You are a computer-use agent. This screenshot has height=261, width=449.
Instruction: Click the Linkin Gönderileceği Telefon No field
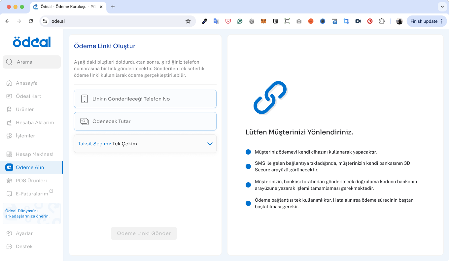145,99
